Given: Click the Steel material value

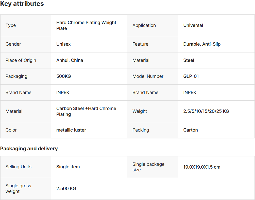Looking at the screenshot, I should (189, 60).
